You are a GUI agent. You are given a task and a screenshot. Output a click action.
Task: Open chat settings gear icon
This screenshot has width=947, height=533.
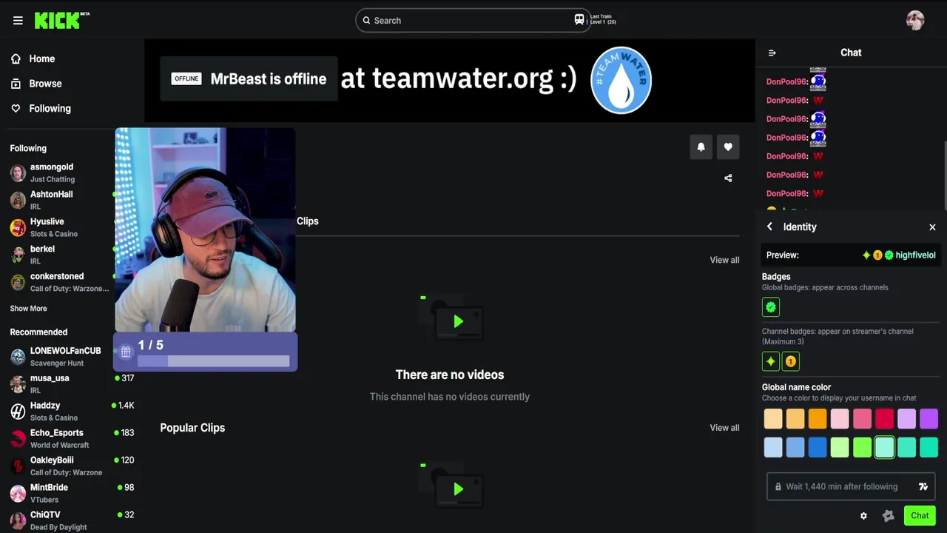click(x=863, y=516)
